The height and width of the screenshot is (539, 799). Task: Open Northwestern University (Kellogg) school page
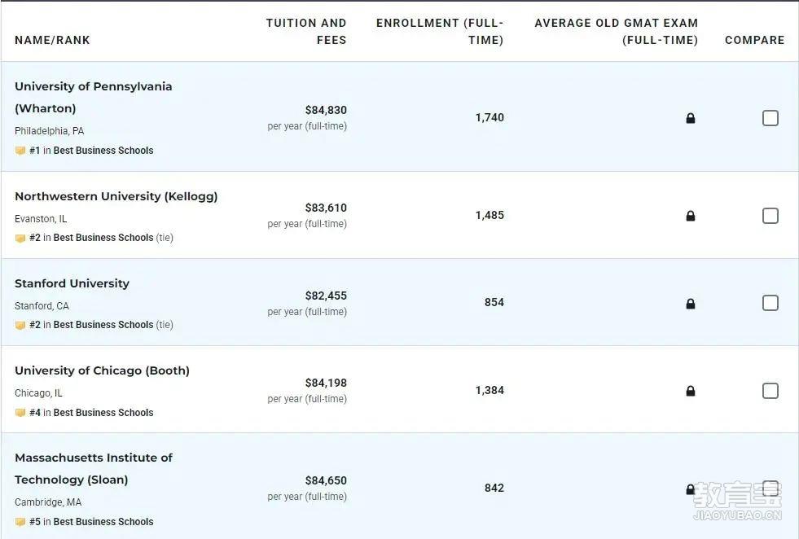click(x=116, y=197)
